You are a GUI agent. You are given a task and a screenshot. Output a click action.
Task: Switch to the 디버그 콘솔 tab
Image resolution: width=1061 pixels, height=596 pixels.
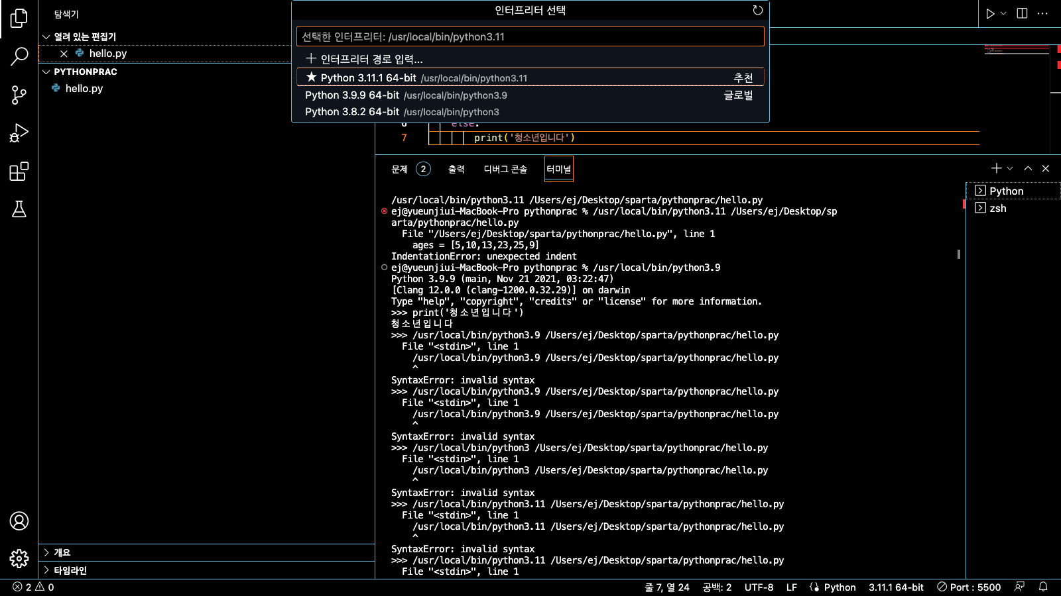505,169
